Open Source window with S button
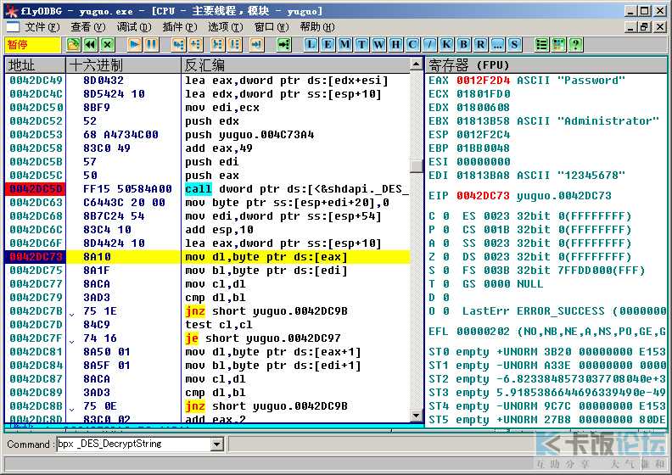672x475 pixels. point(514,45)
